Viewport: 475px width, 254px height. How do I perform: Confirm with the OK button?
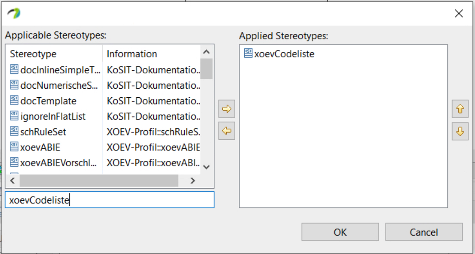340,232
